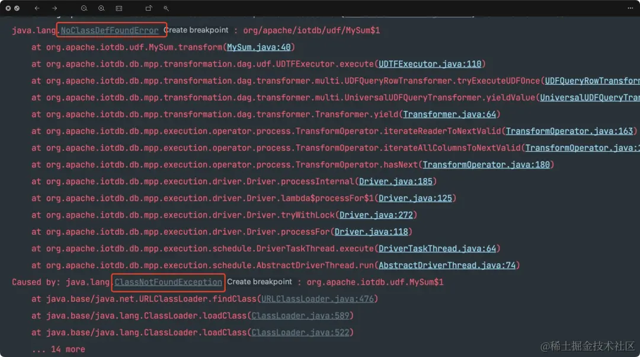Screen dimensions: 640x357
Task: Open the three-dot more options menu
Action: (630, 8)
